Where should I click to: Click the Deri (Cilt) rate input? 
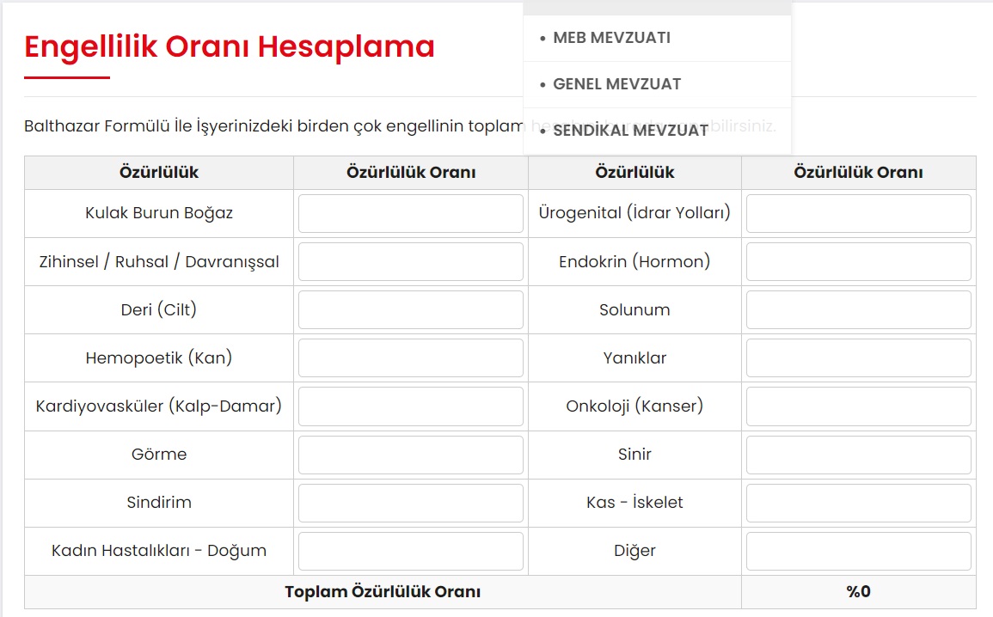click(410, 310)
